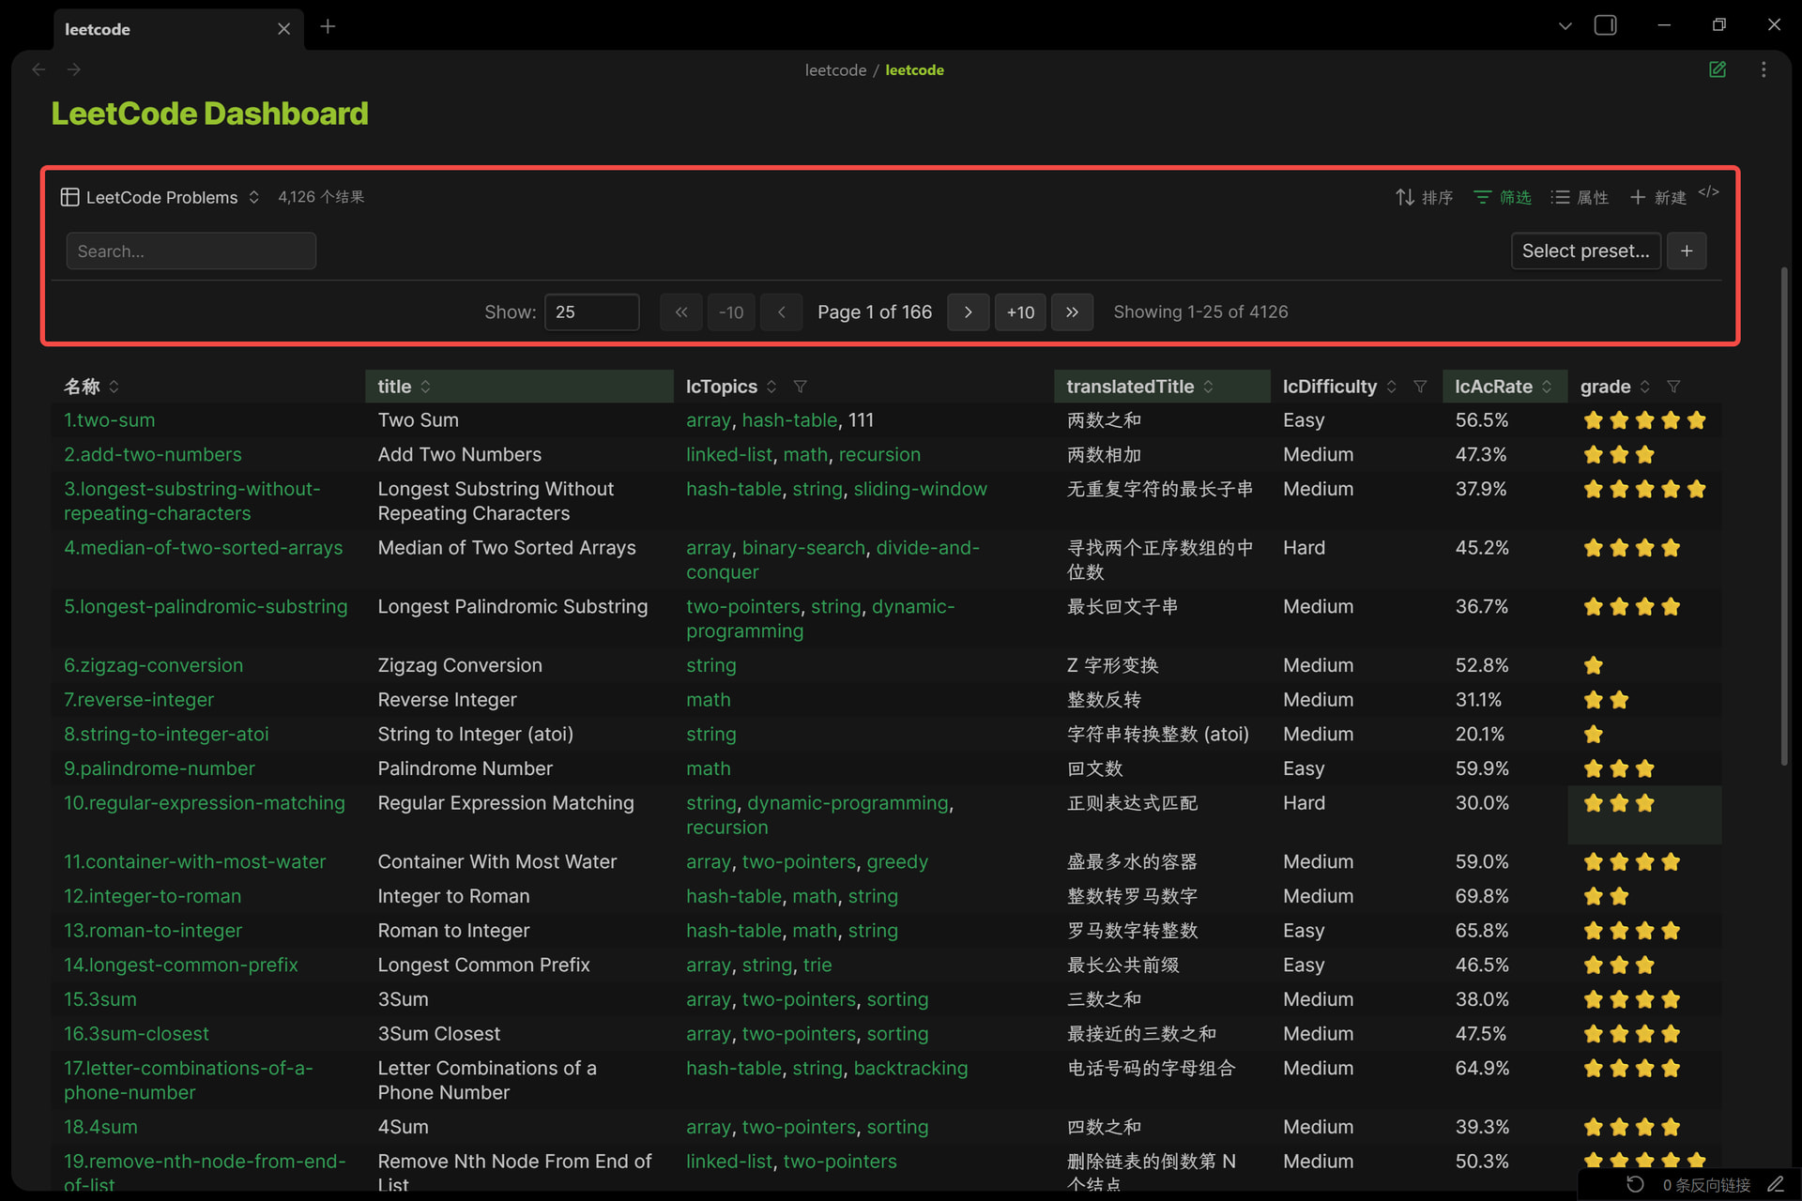The width and height of the screenshot is (1802, 1201).
Task: Jump to the last page
Action: [1072, 312]
